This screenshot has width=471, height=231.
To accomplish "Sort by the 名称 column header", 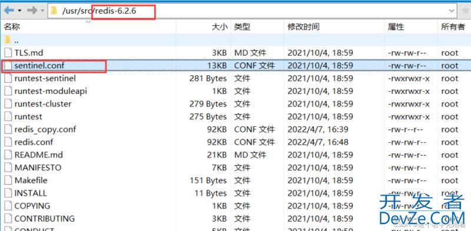I will [x=11, y=26].
